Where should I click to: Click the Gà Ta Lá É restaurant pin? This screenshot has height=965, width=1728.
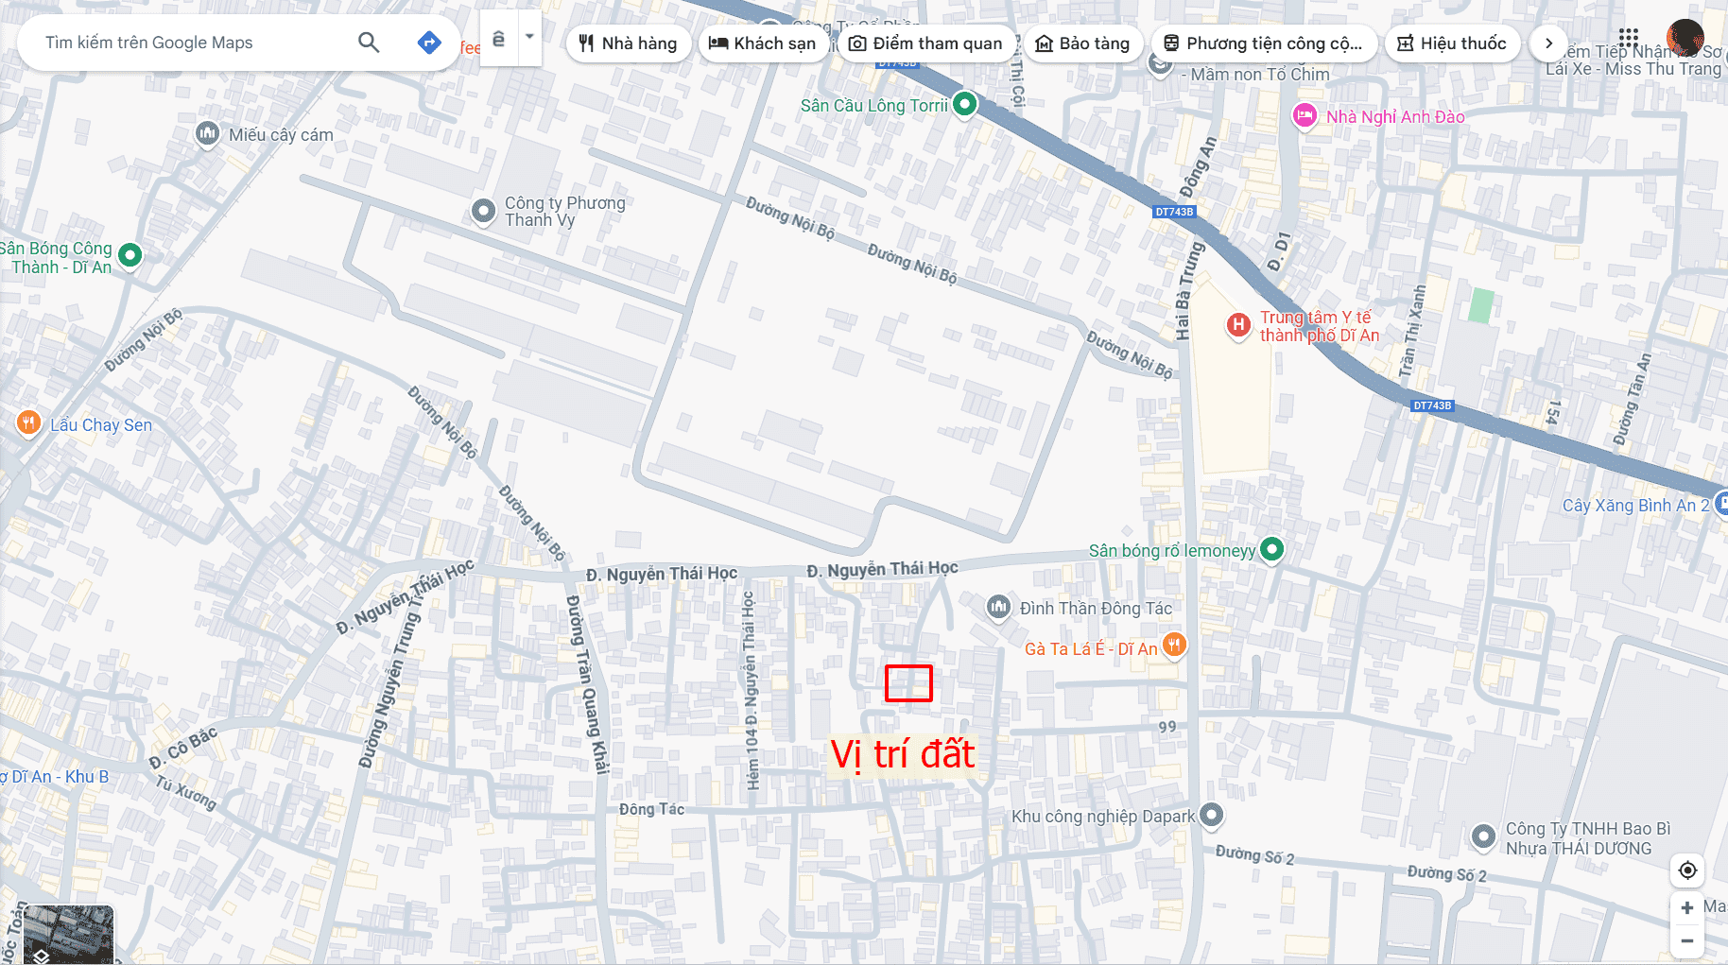pos(1174,646)
